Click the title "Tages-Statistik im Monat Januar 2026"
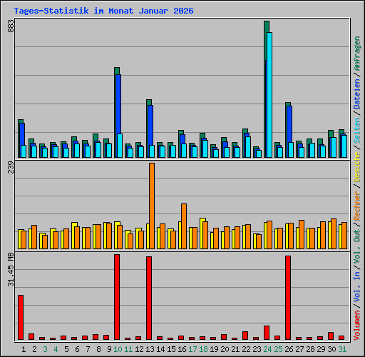This screenshot has height=357, width=365. click(x=103, y=11)
